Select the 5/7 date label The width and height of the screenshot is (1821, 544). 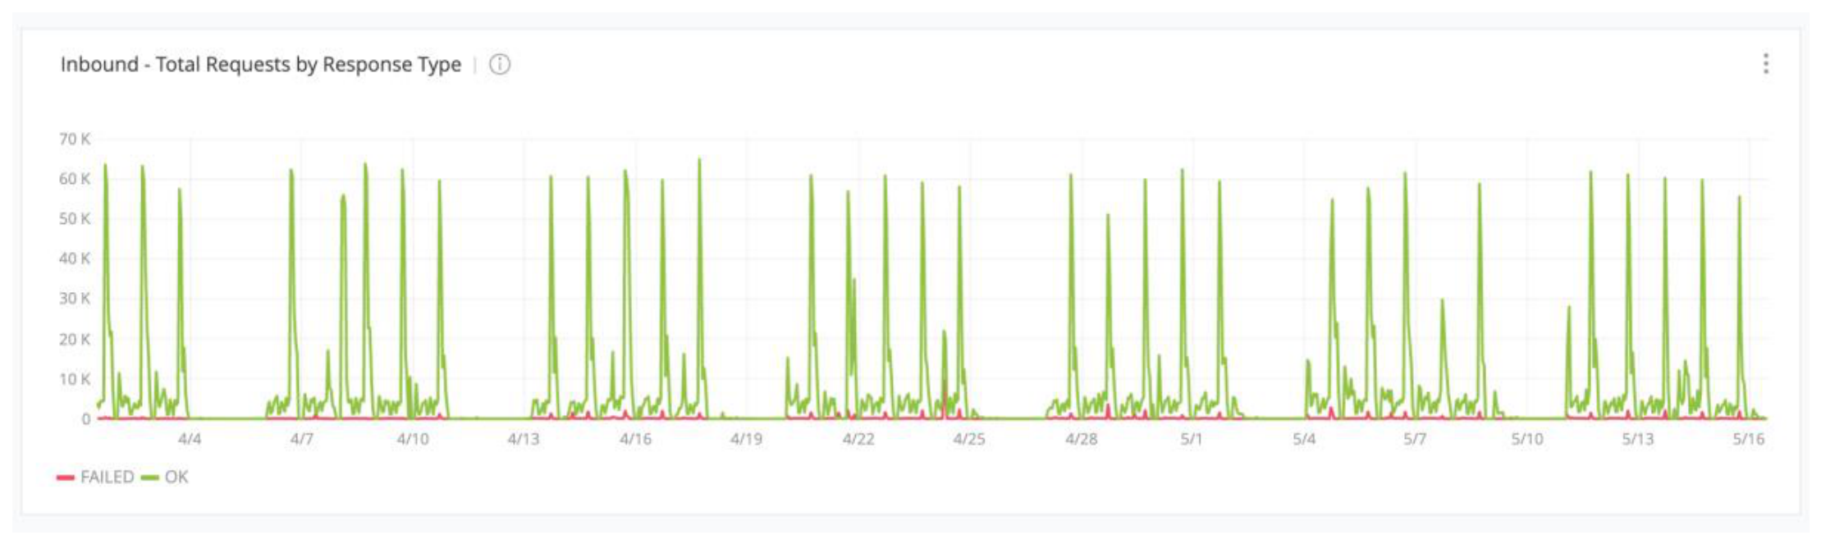[1415, 439]
